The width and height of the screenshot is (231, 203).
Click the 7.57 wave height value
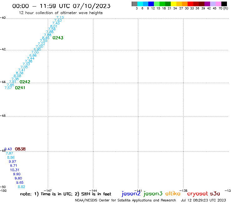pyautogui.click(x=8, y=88)
